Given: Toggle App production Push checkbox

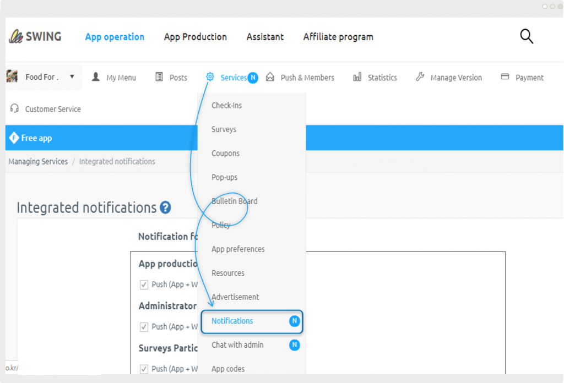Looking at the screenshot, I should tap(144, 284).
